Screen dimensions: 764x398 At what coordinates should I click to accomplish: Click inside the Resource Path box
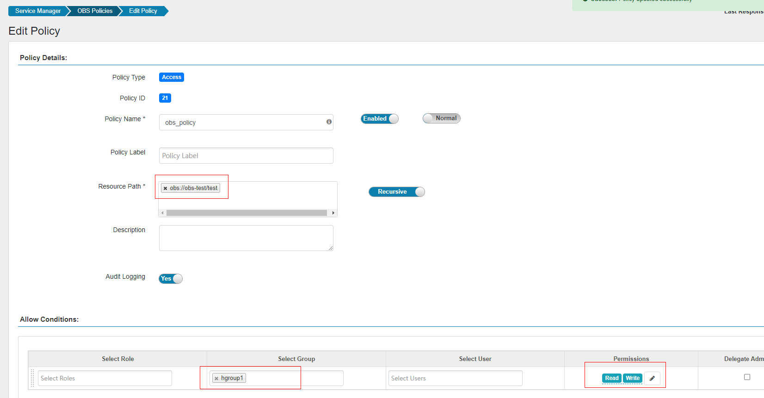pyautogui.click(x=248, y=199)
